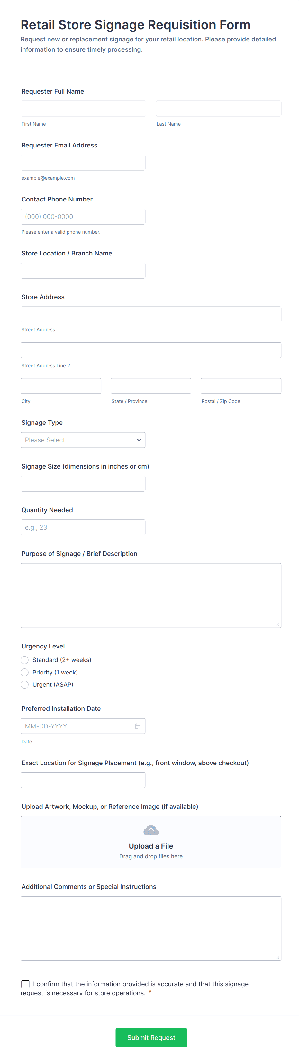The width and height of the screenshot is (299, 1063).
Task: Focus the First Name input field
Action: click(x=83, y=109)
